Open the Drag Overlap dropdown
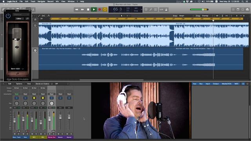The width and height of the screenshot is (251, 141). (208, 16)
